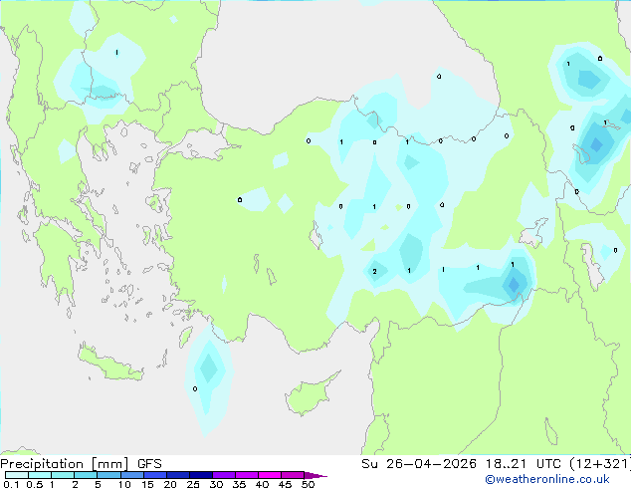Pick the 15–20 mm legend swatch
This screenshot has width=631, height=488.
[x=155, y=475]
